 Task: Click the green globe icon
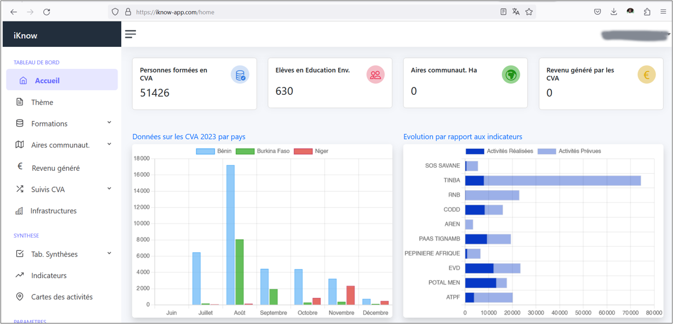511,75
